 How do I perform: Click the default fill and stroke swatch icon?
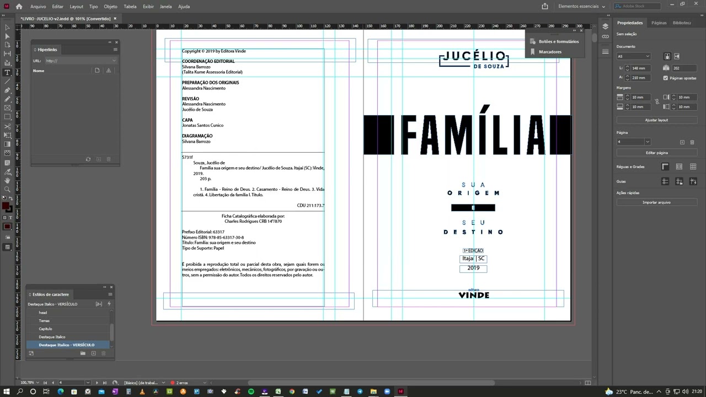tap(4, 198)
